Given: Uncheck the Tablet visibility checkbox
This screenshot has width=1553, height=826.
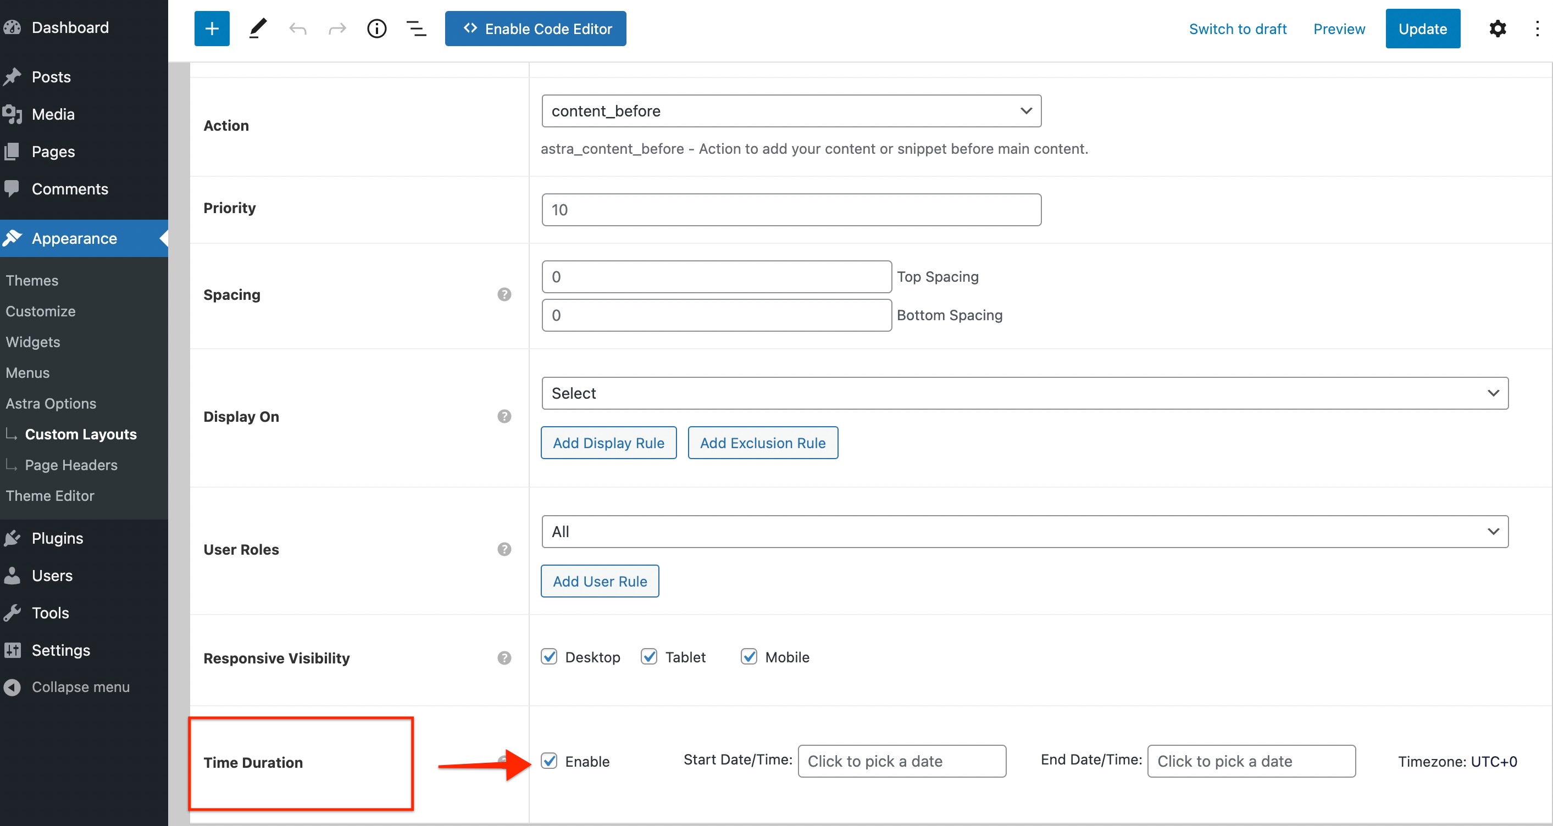Looking at the screenshot, I should tap(648, 657).
